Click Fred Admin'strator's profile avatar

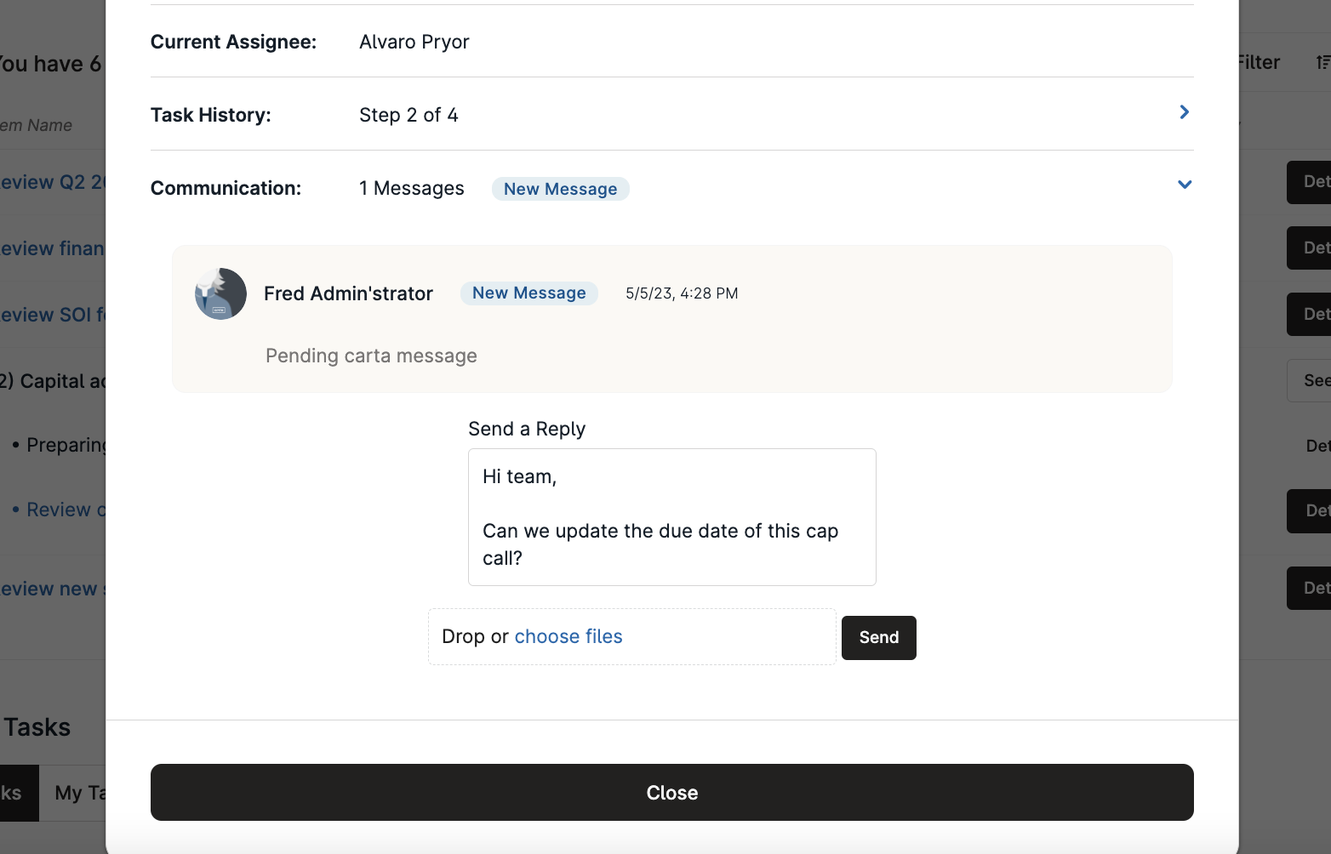(x=220, y=293)
